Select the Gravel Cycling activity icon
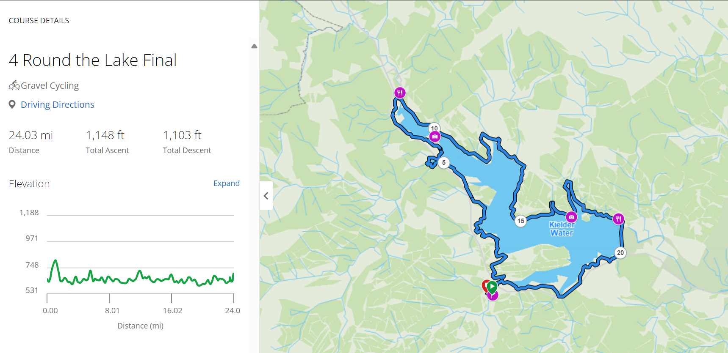This screenshot has width=728, height=353. [x=14, y=85]
